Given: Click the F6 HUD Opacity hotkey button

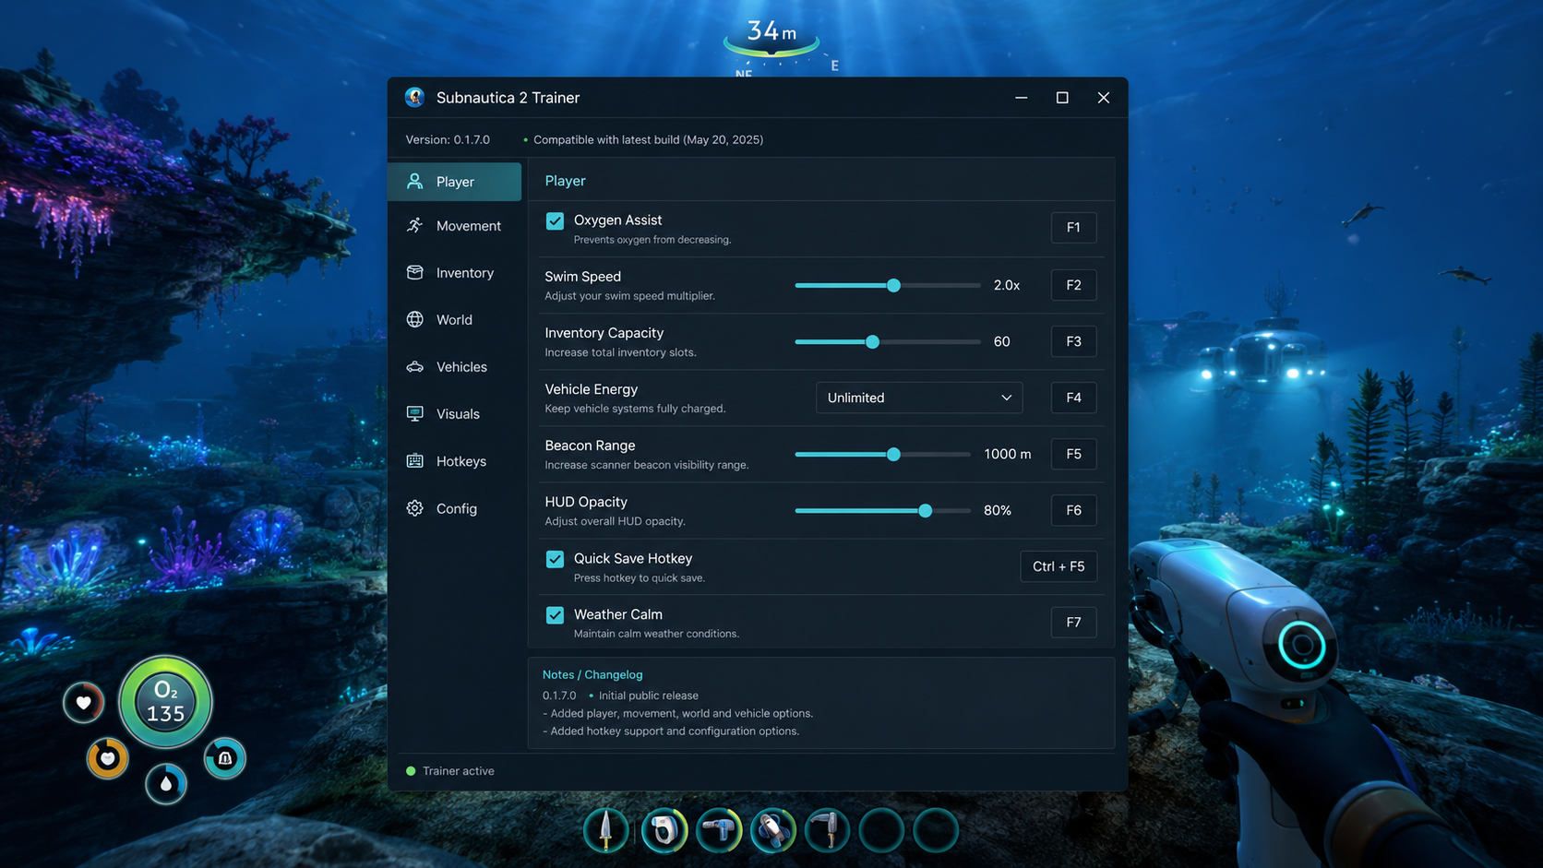Looking at the screenshot, I should pos(1073,510).
